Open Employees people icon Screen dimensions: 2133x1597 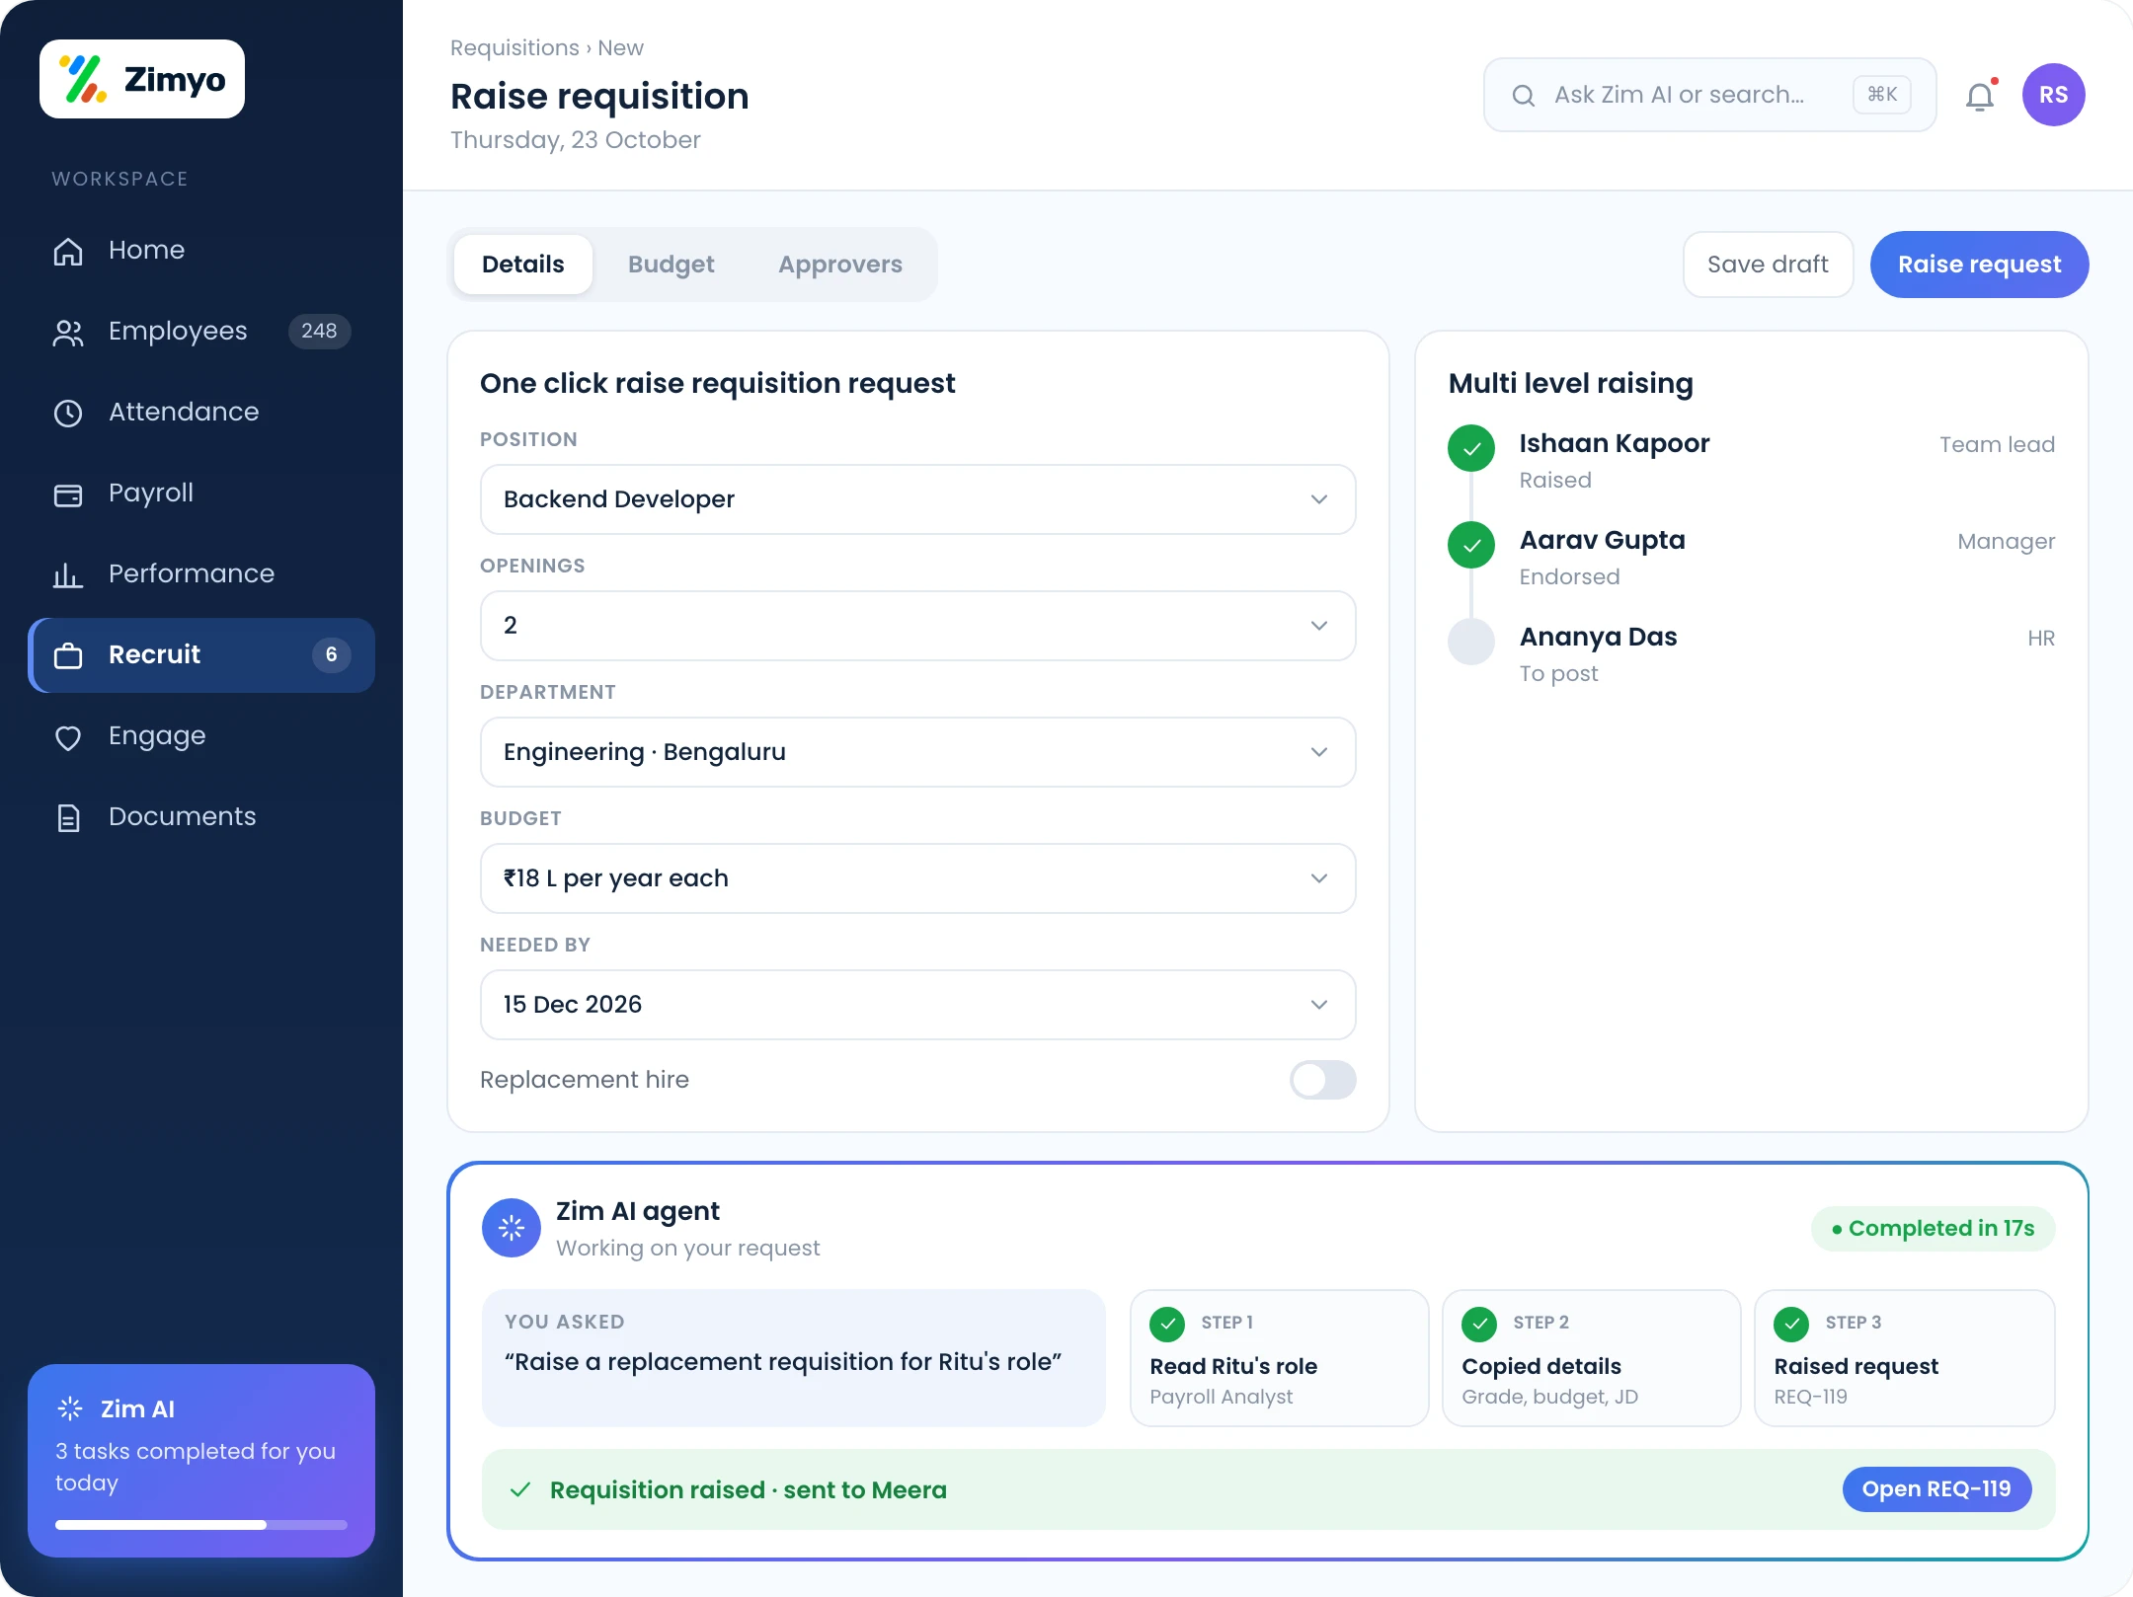coord(68,333)
